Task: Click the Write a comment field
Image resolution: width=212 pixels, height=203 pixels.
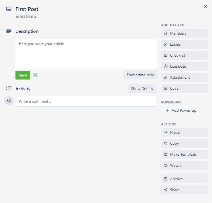Action: (86, 101)
